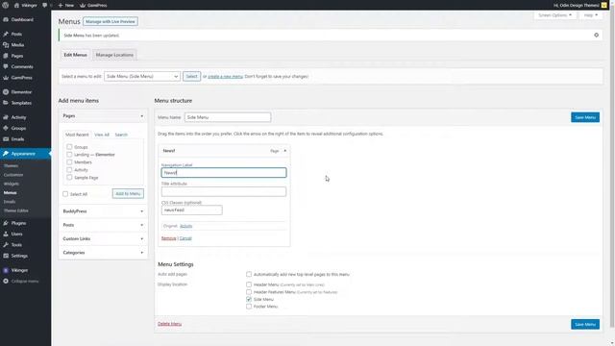Click the Select button next to menu dropdown

(x=191, y=77)
